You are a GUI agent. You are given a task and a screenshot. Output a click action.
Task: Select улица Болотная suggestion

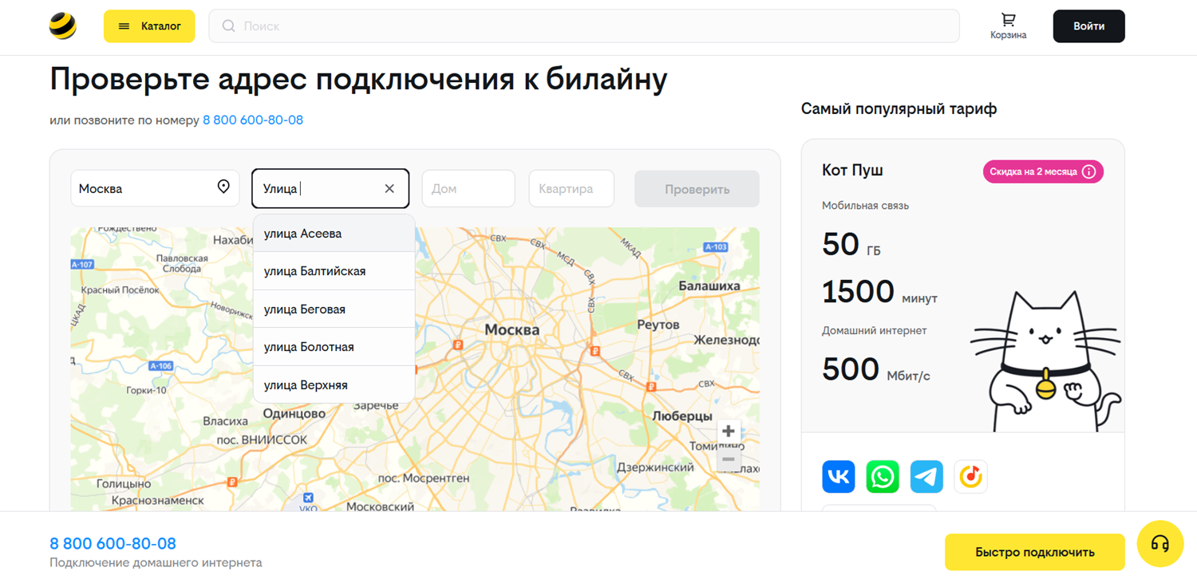[334, 347]
